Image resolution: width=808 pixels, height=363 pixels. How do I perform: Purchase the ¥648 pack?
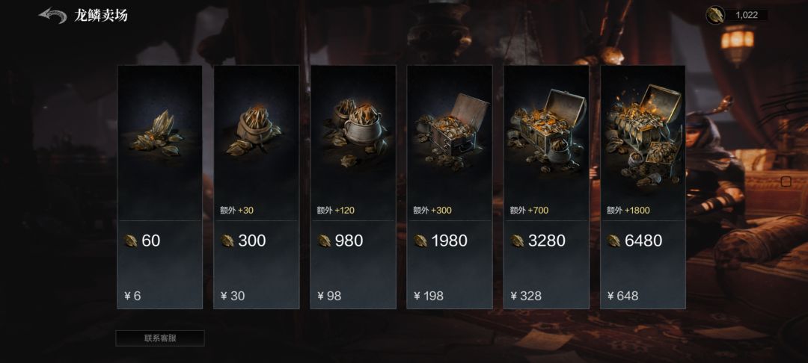(643, 296)
